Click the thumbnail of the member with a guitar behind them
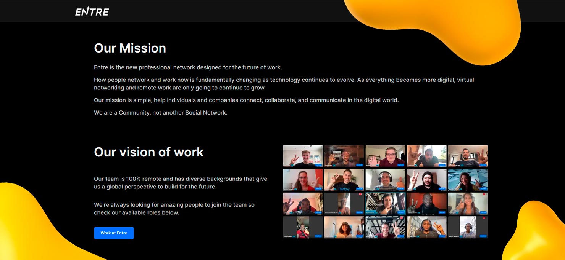Screen dimensions: 565x260 [344, 227]
